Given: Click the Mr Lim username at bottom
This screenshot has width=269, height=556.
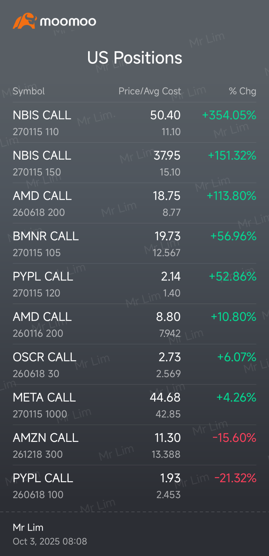Looking at the screenshot, I should pos(28,527).
